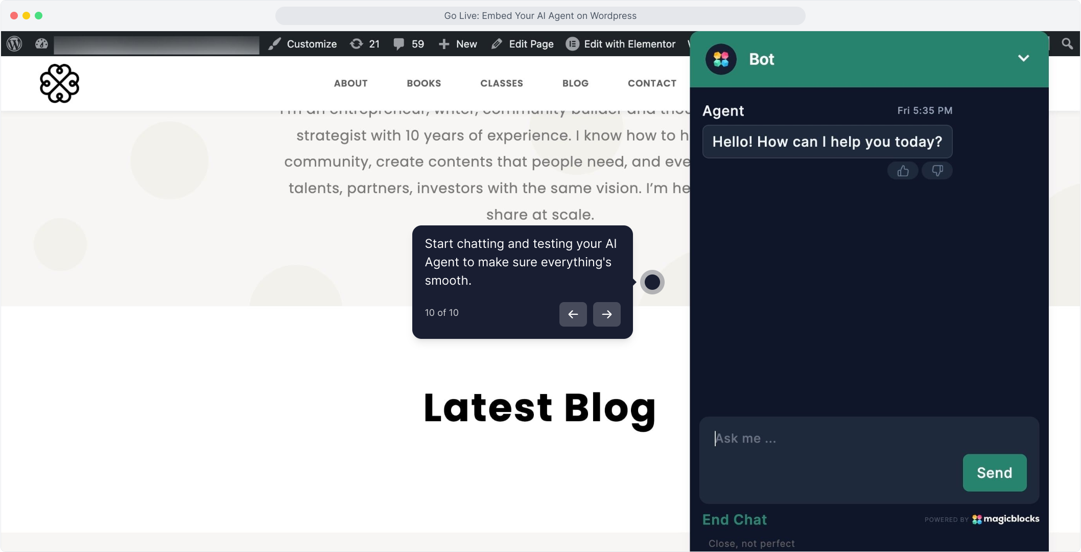Click the Send button

point(994,473)
